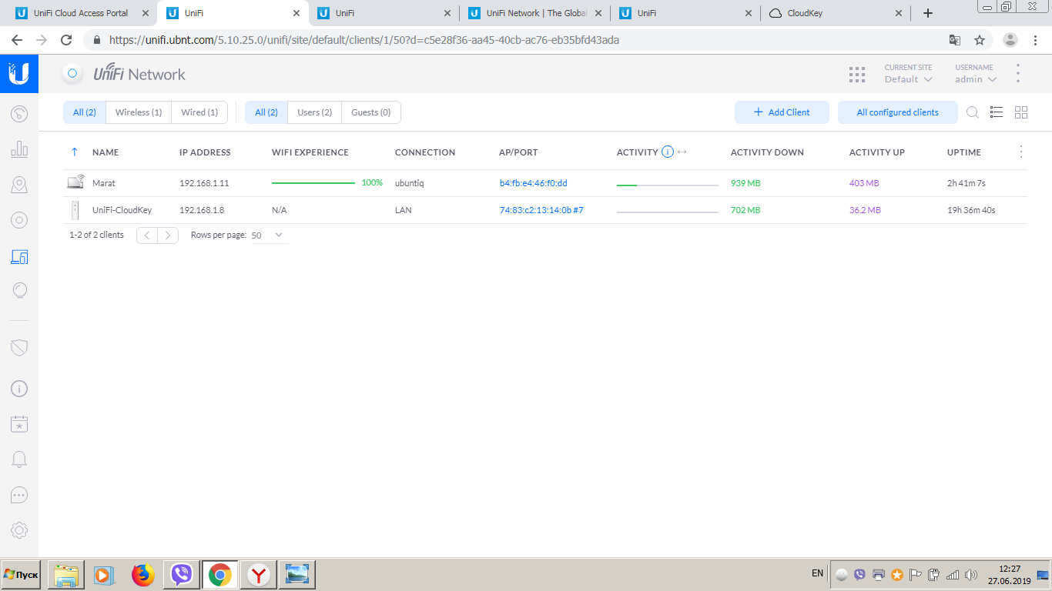The width and height of the screenshot is (1052, 591).
Task: Open the Dashboard from the sidebar
Action: tap(19, 115)
